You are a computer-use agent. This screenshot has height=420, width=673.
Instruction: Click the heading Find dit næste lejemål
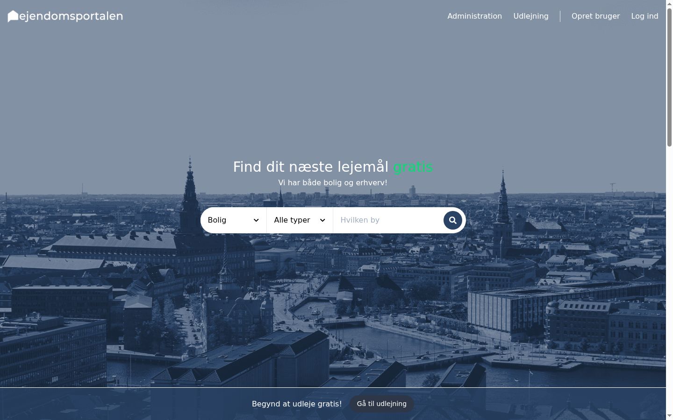[x=311, y=167]
